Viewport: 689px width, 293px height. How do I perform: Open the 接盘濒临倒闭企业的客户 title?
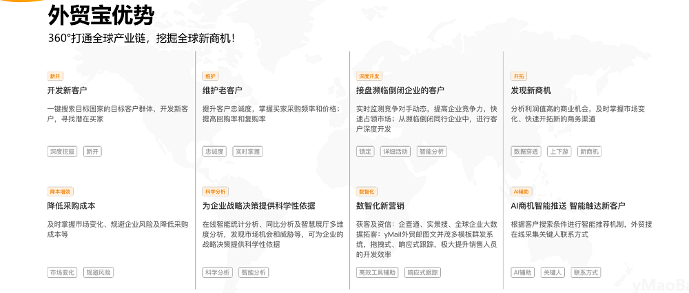[x=400, y=90]
